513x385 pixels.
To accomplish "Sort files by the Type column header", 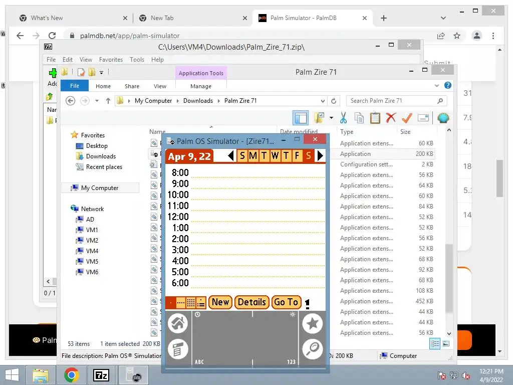I will 347,132.
